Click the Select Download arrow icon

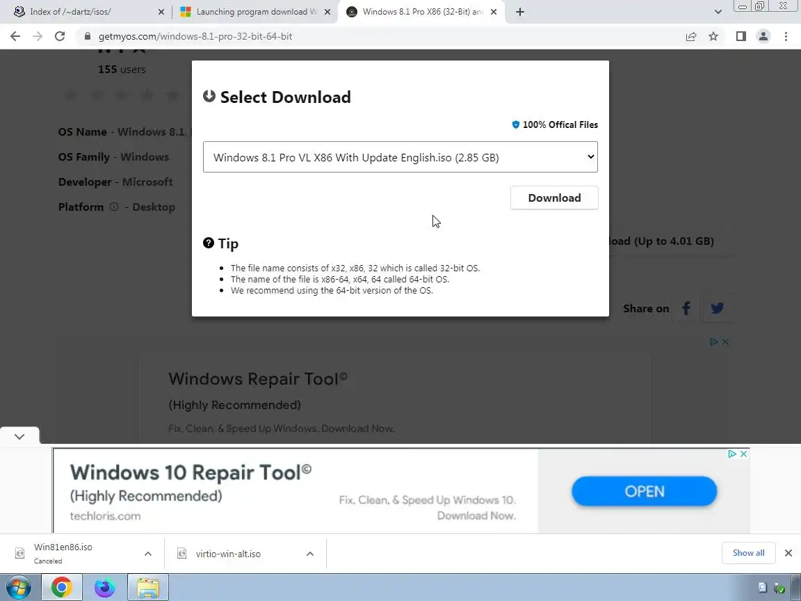(x=209, y=96)
